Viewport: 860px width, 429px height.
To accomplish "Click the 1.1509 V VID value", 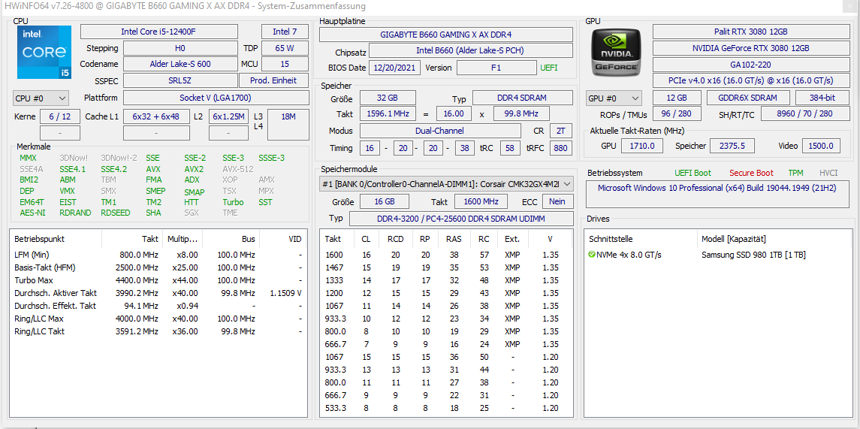I will coord(285,293).
